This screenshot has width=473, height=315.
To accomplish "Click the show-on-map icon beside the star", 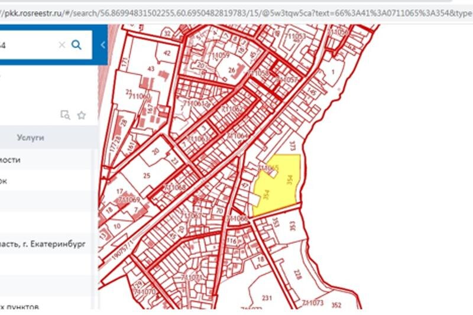I will 65,115.
